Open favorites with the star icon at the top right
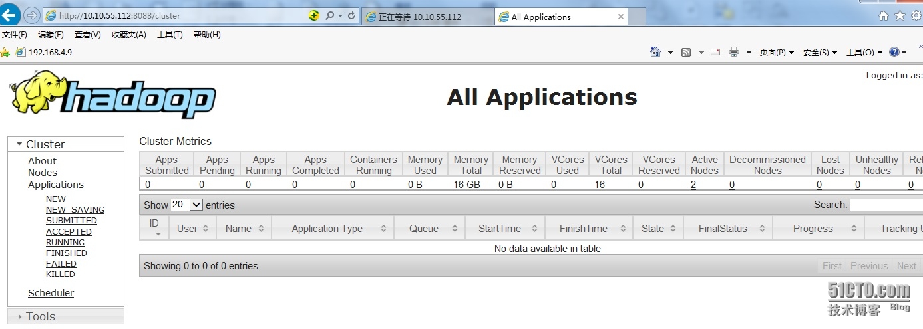The image size is (923, 329). pyautogui.click(x=900, y=15)
